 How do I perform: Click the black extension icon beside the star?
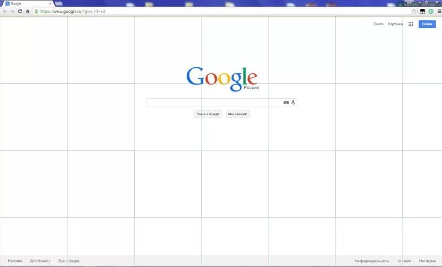tap(422, 12)
